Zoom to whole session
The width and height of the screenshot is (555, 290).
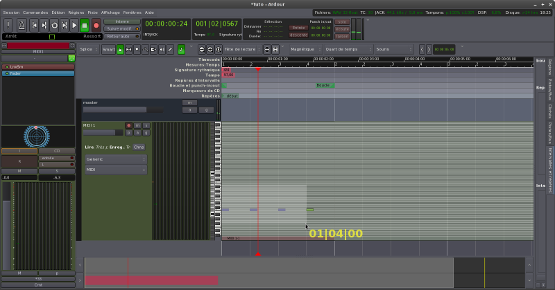[x=219, y=49]
